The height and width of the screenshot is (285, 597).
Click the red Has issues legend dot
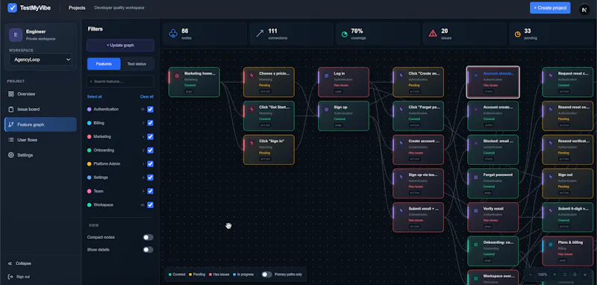[x=210, y=275]
